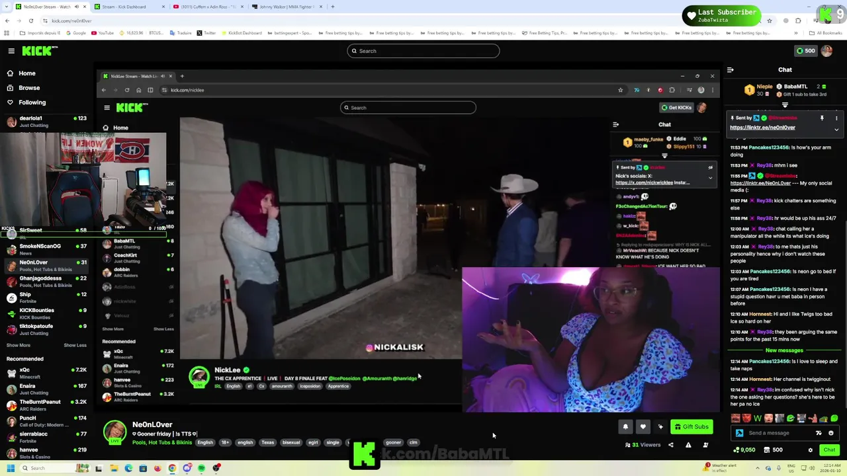This screenshot has height=476, width=847.
Task: Open the text translate icon in chat input
Action: click(819, 433)
